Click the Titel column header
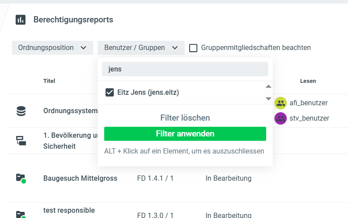348x218 pixels. 49,81
